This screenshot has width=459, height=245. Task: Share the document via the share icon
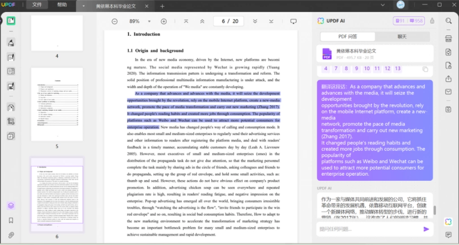(448, 79)
